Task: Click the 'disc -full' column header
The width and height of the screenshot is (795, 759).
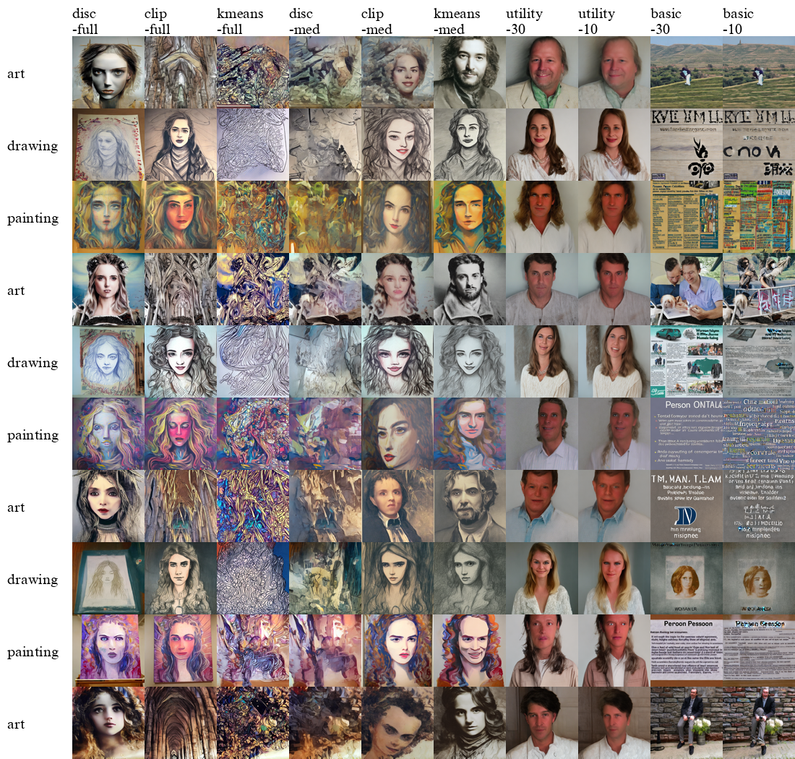Action: point(85,21)
